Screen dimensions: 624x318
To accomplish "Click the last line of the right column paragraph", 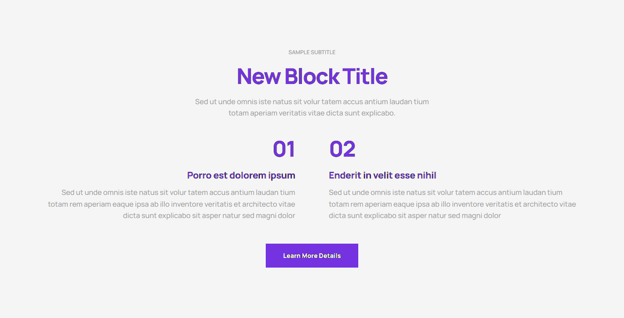I will tap(415, 216).
